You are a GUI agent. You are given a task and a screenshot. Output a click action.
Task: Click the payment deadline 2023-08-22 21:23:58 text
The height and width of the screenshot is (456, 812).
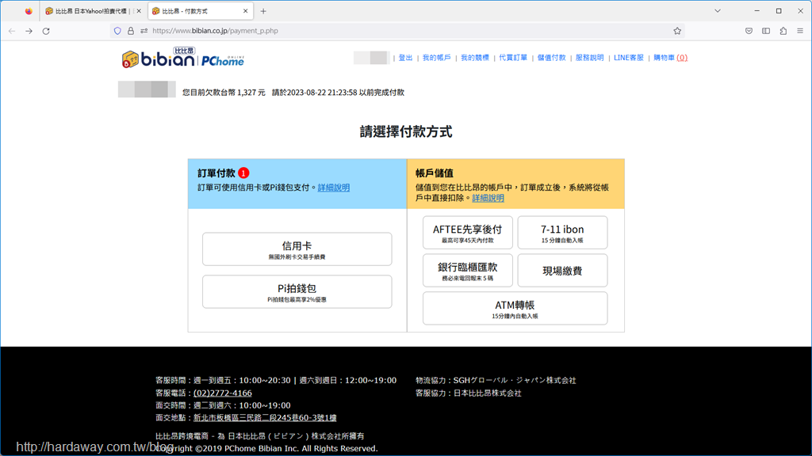[x=338, y=93]
